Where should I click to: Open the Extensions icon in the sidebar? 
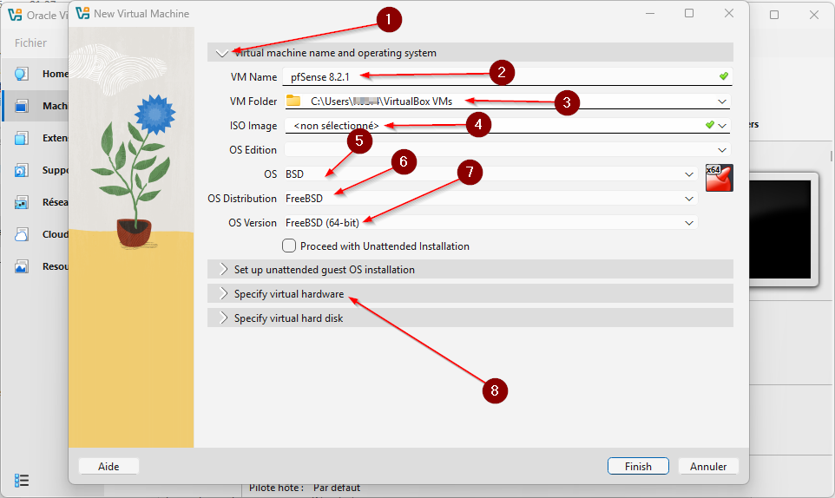pos(21,138)
